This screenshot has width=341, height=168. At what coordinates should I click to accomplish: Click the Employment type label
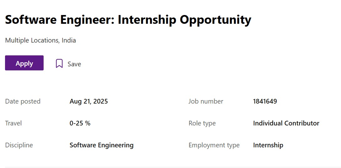click(214, 145)
